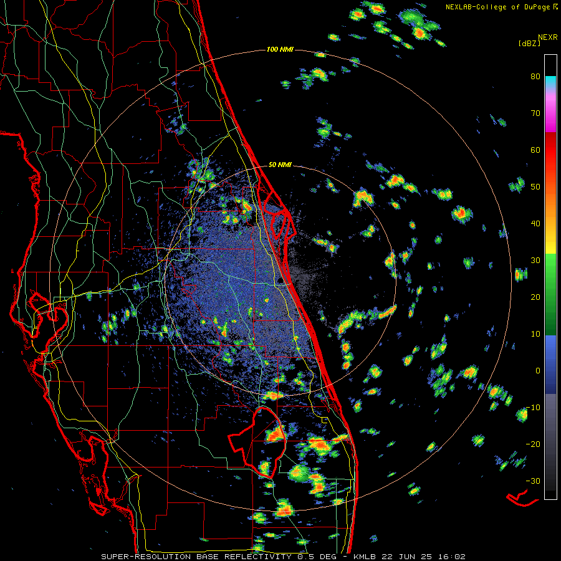Click the '-30' value on the dBZ scale

pyautogui.click(x=533, y=481)
